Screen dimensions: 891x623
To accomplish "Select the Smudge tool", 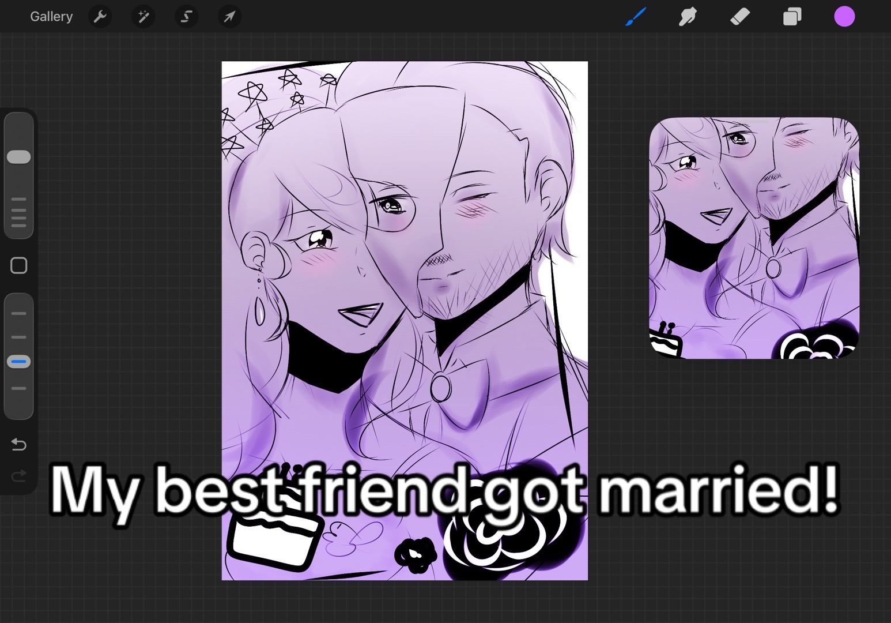I will pos(688,17).
